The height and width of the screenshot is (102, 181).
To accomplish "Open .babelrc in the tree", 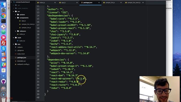I will [x=20, y=47].
